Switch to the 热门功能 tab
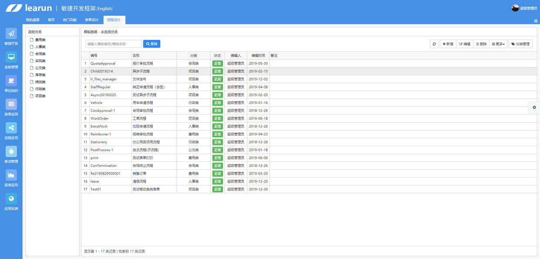Viewport: 540px width, 259px height. (x=70, y=20)
